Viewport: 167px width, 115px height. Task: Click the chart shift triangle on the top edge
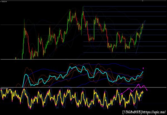click(143, 1)
